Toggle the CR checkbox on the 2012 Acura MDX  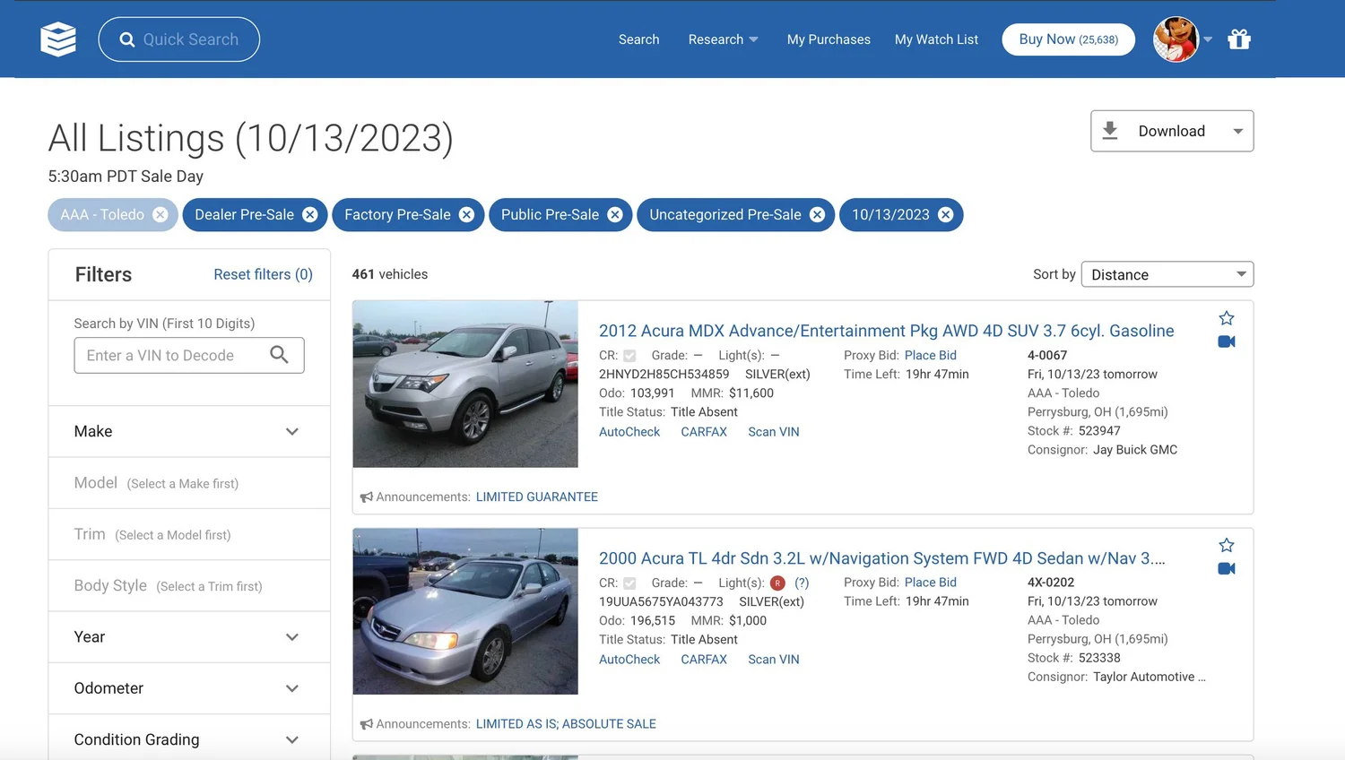629,355
